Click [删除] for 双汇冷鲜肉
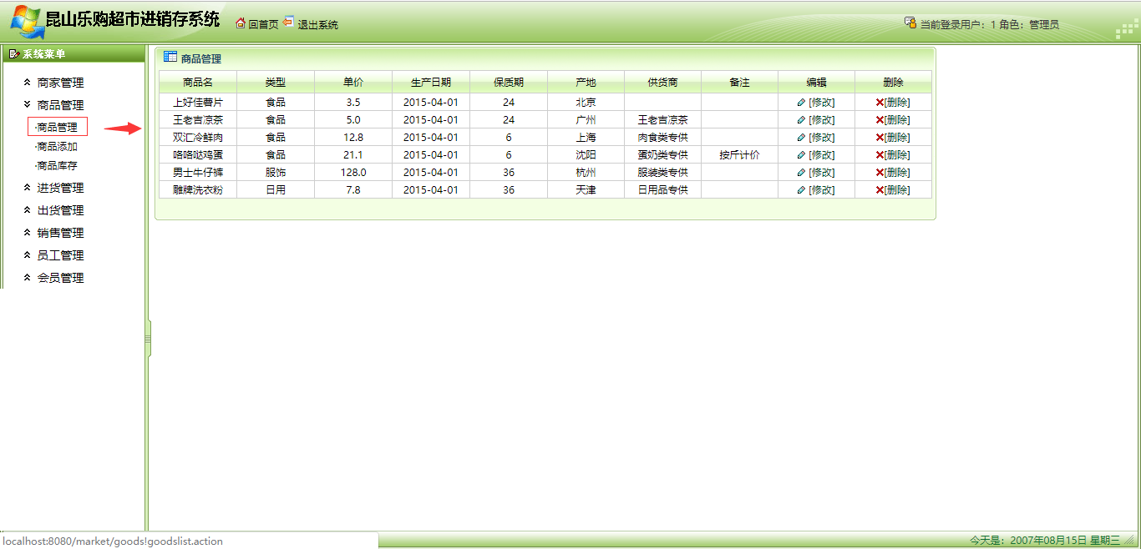The image size is (1141, 549). pyautogui.click(x=898, y=137)
